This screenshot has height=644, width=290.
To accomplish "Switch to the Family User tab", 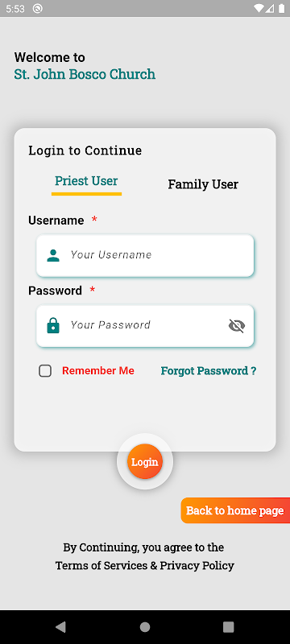I will [x=203, y=184].
